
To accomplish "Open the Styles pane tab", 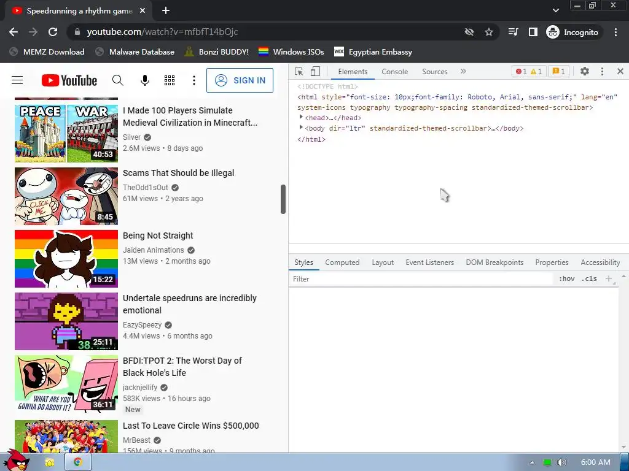I will [303, 262].
